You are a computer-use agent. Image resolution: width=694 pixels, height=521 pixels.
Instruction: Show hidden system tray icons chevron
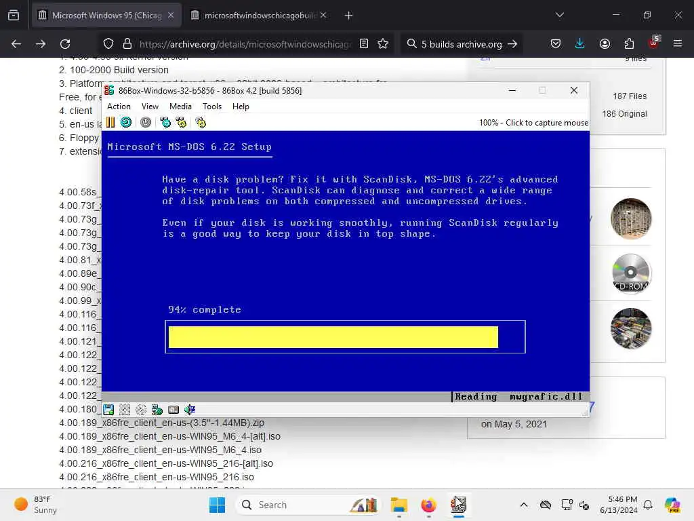point(524,505)
